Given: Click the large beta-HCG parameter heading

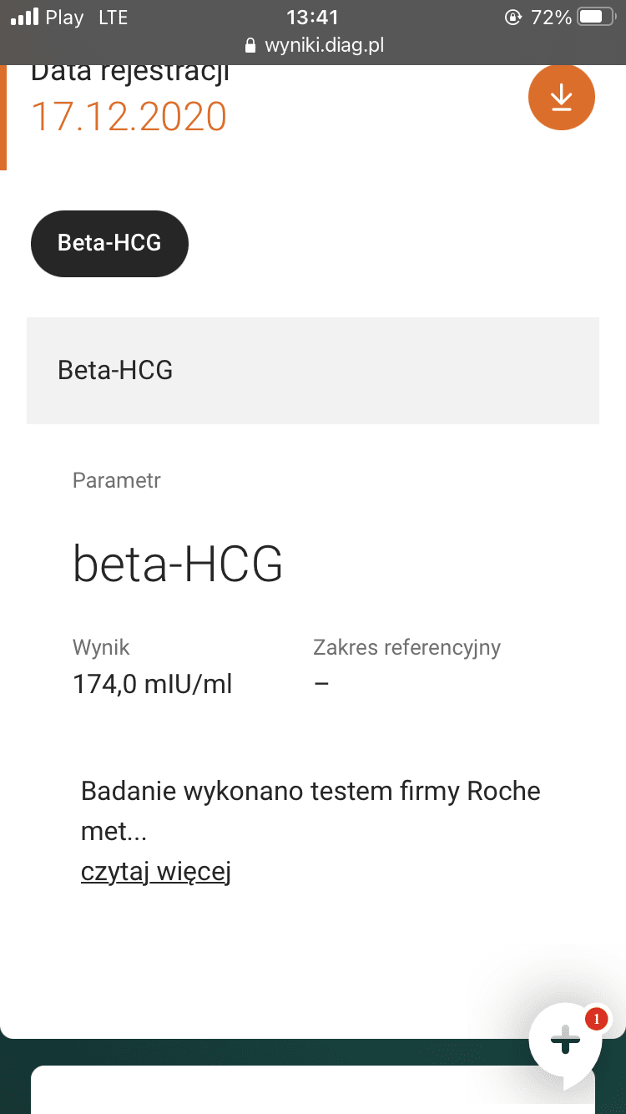Looking at the screenshot, I should tap(178, 565).
